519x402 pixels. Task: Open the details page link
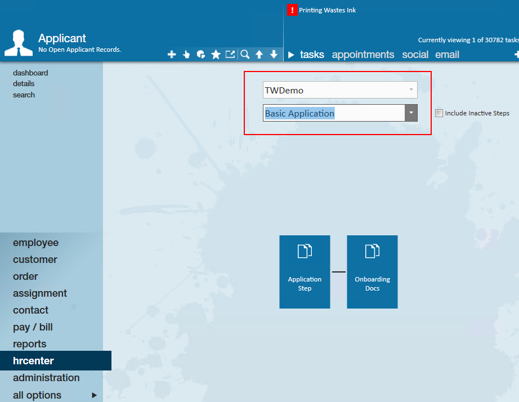point(24,84)
